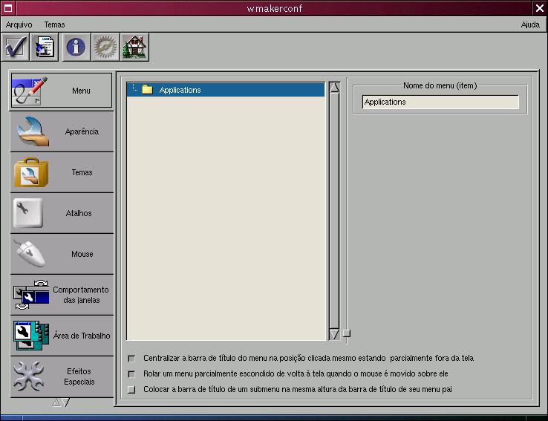Viewport: 548px width, 421px height.
Task: Go to the Mouse settings section
Action: [x=62, y=254]
